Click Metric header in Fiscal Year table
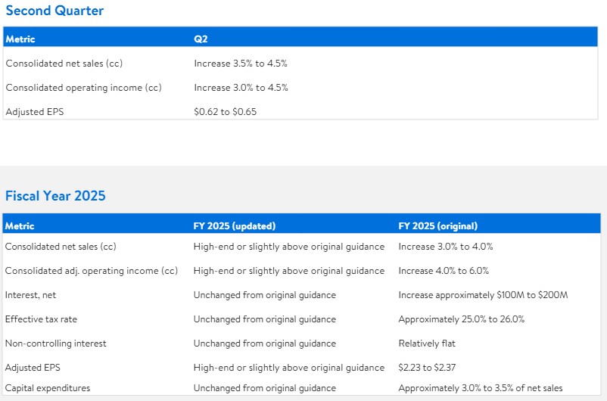 tap(20, 225)
